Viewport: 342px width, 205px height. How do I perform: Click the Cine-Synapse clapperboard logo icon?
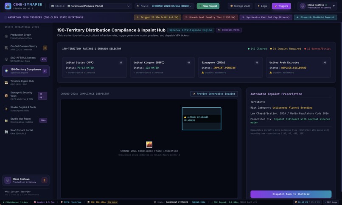[x=8, y=6]
